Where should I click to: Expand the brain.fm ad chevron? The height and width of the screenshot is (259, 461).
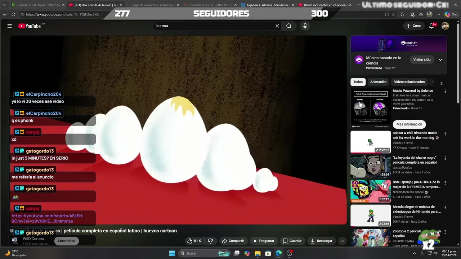(440, 60)
